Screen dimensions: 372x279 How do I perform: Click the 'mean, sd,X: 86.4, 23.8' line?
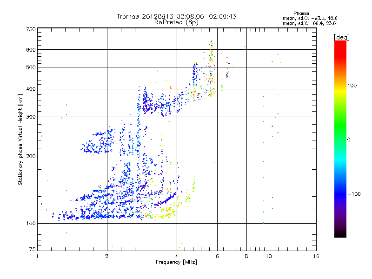coord(309,23)
